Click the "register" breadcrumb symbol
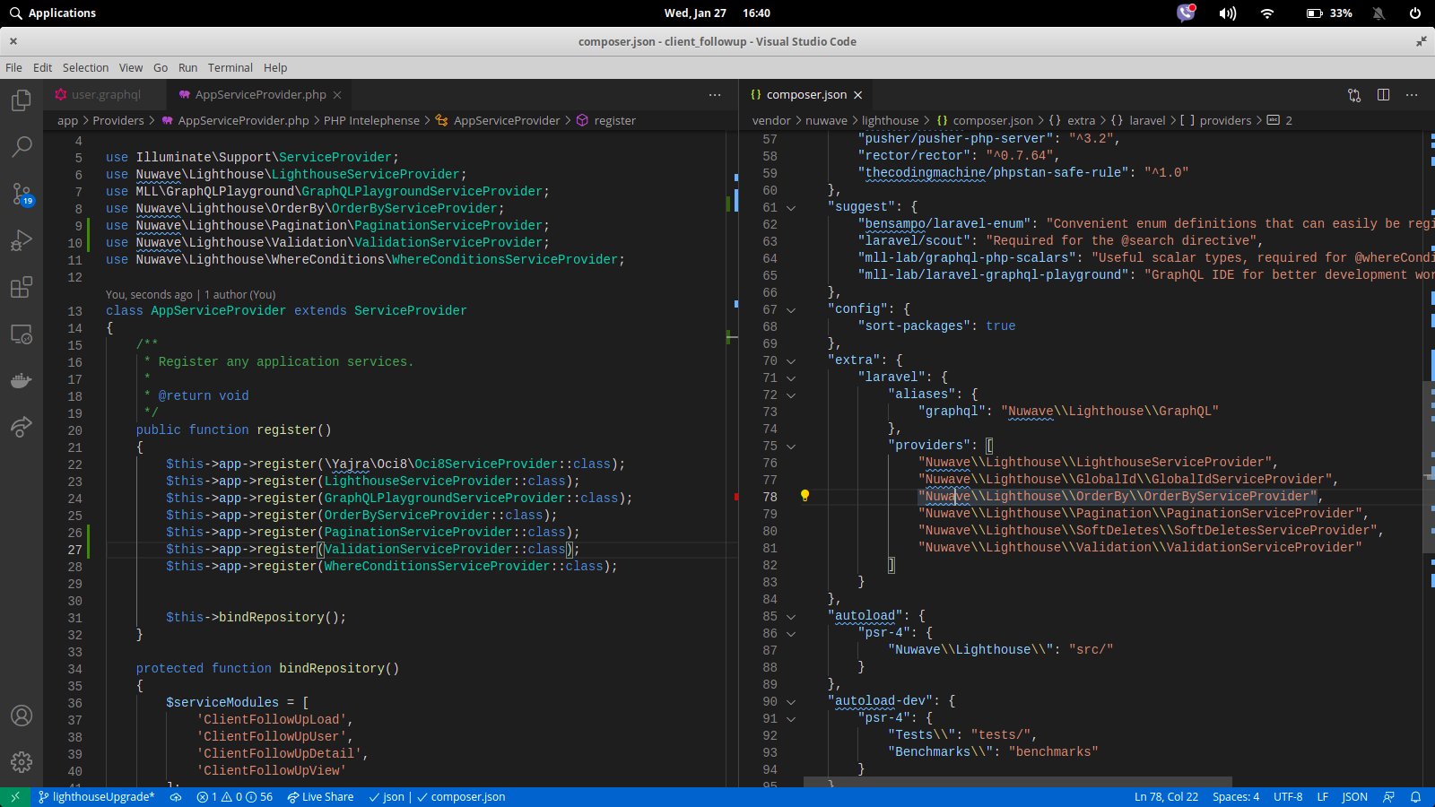Viewport: 1435px width, 807px height. pyautogui.click(x=615, y=121)
